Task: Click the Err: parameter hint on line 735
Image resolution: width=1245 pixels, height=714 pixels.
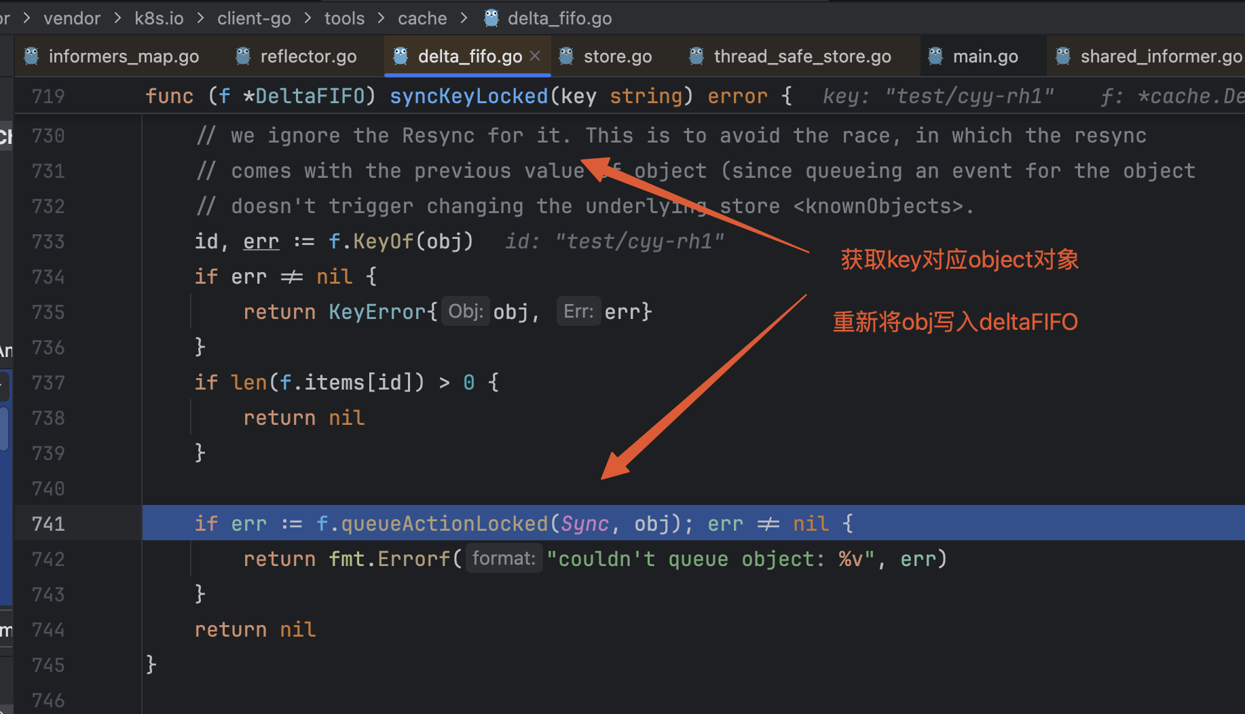Action: tap(578, 312)
